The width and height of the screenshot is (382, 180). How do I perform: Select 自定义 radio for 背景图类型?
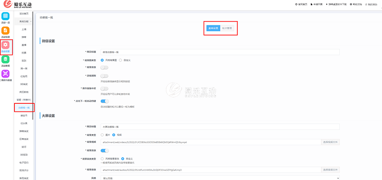pos(121,60)
